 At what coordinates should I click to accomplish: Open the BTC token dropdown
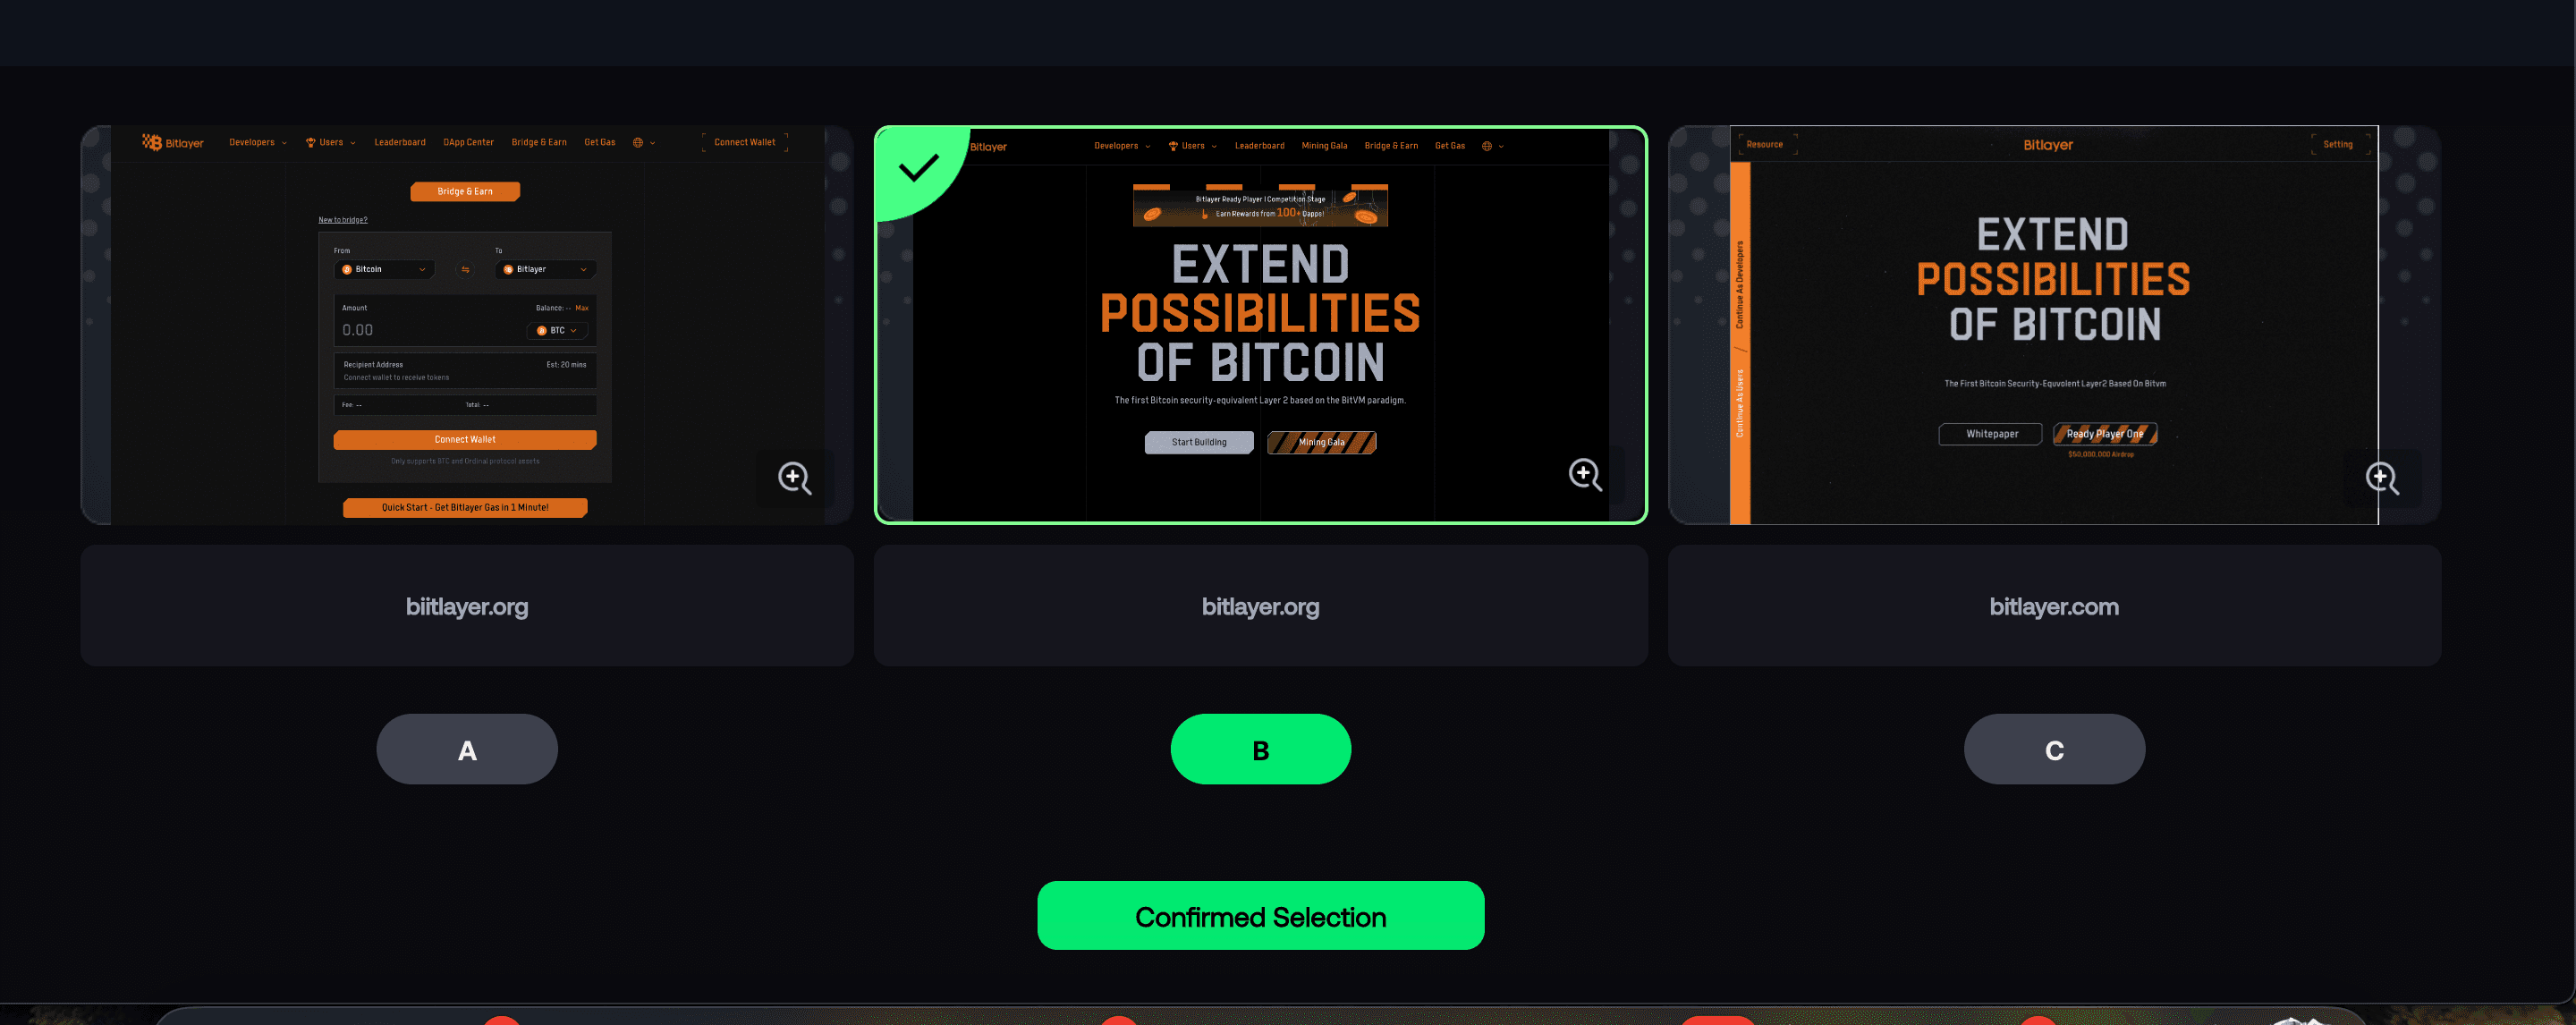point(557,330)
